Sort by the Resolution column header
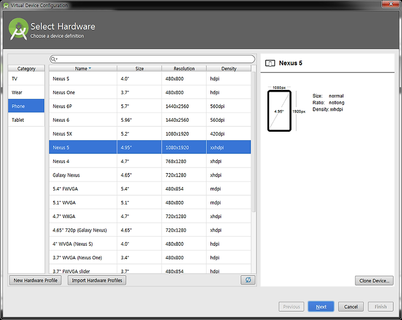This screenshot has height=320, width=402. tap(184, 69)
